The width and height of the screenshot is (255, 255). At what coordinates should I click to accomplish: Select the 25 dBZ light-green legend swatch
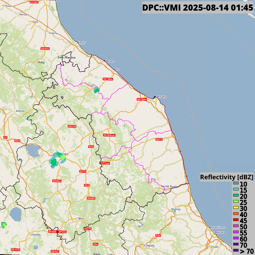[x=236, y=201]
